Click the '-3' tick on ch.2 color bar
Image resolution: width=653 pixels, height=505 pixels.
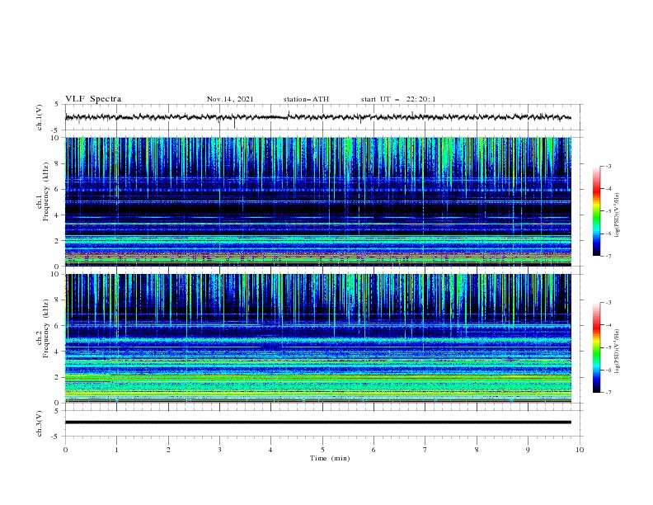[608, 303]
